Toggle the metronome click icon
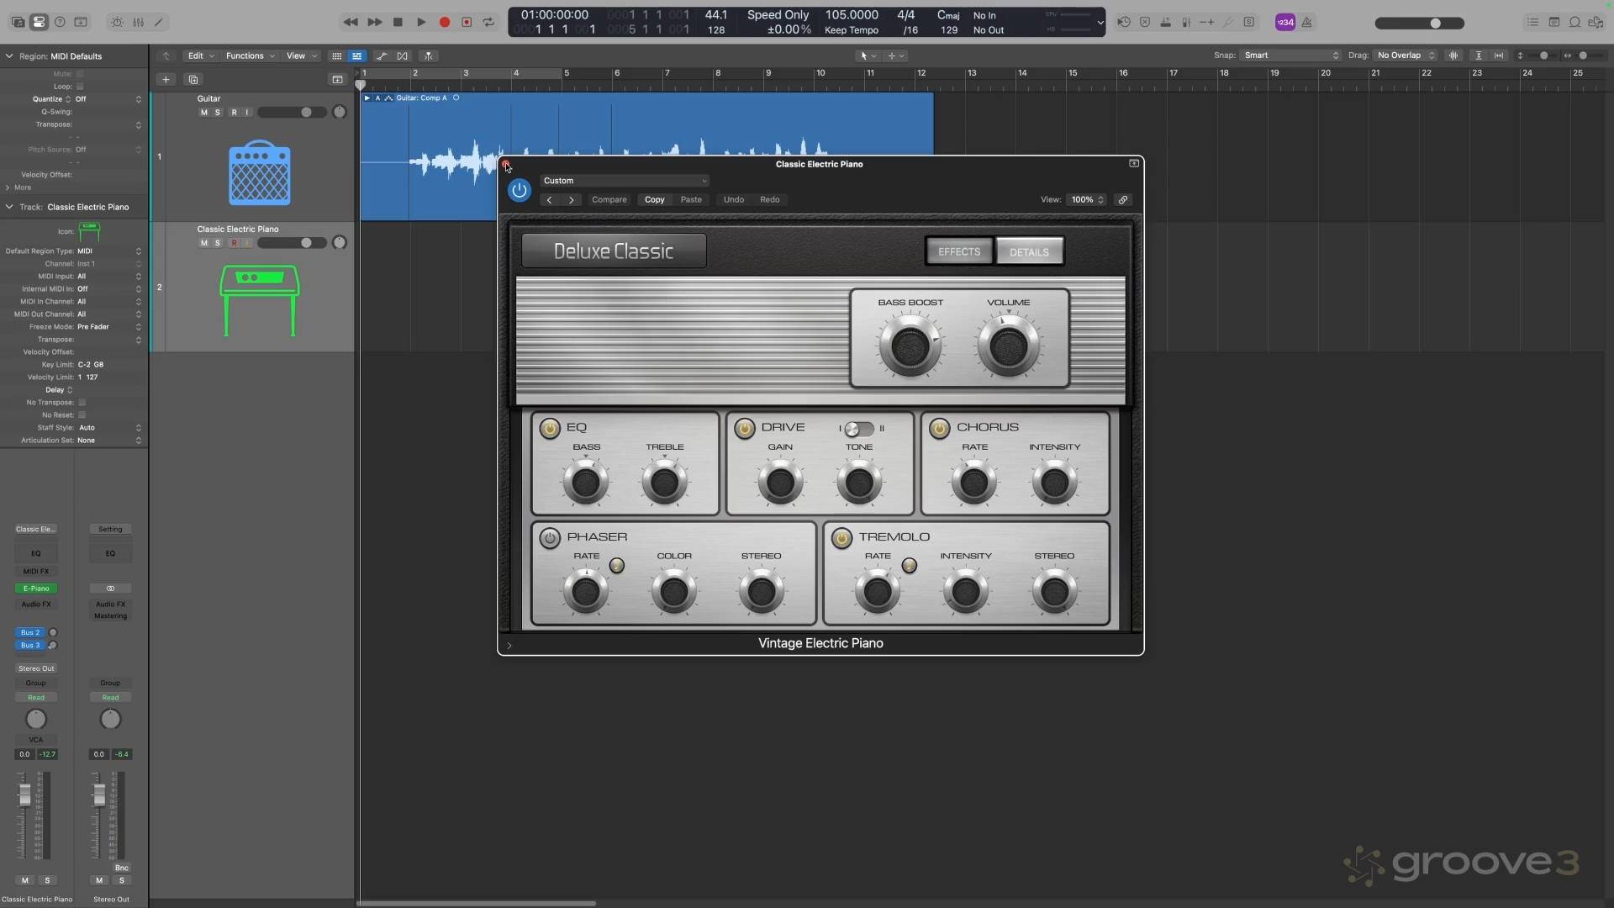The image size is (1614, 908). point(1307,22)
